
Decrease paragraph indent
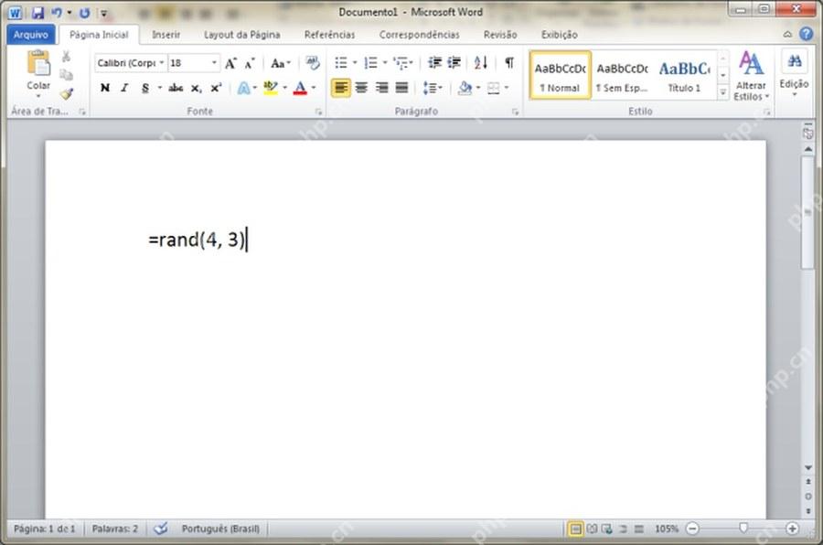pyautogui.click(x=434, y=63)
